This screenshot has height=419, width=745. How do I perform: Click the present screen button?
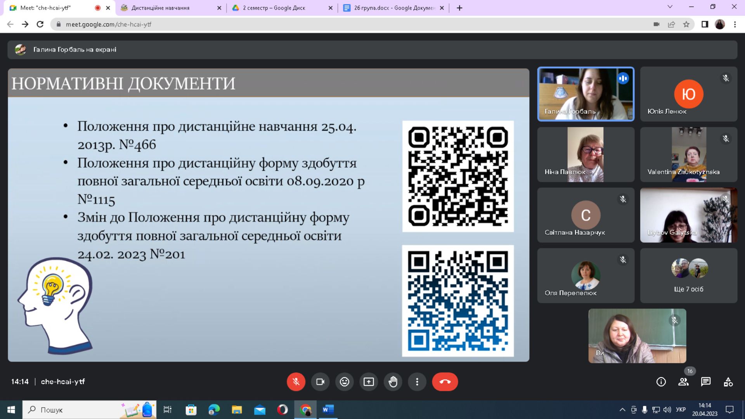click(x=369, y=382)
